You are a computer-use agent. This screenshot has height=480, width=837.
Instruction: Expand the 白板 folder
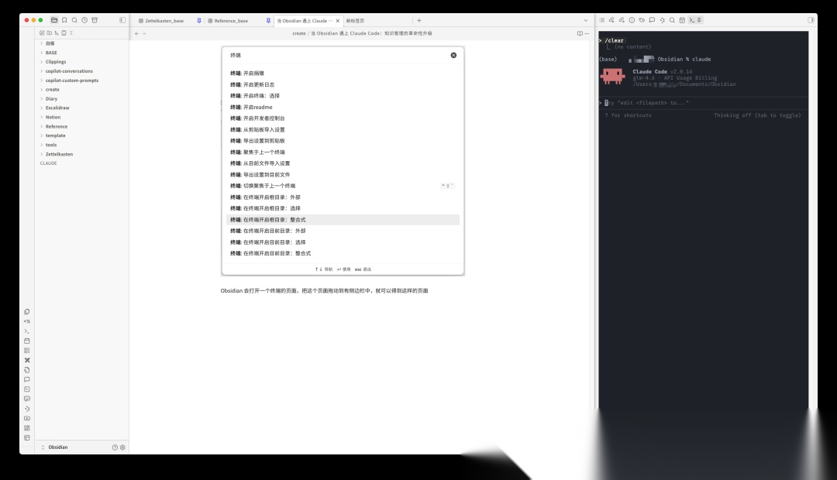[50, 43]
